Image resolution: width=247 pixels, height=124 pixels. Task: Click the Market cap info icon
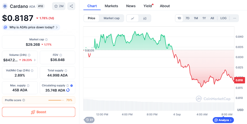coord(46,40)
